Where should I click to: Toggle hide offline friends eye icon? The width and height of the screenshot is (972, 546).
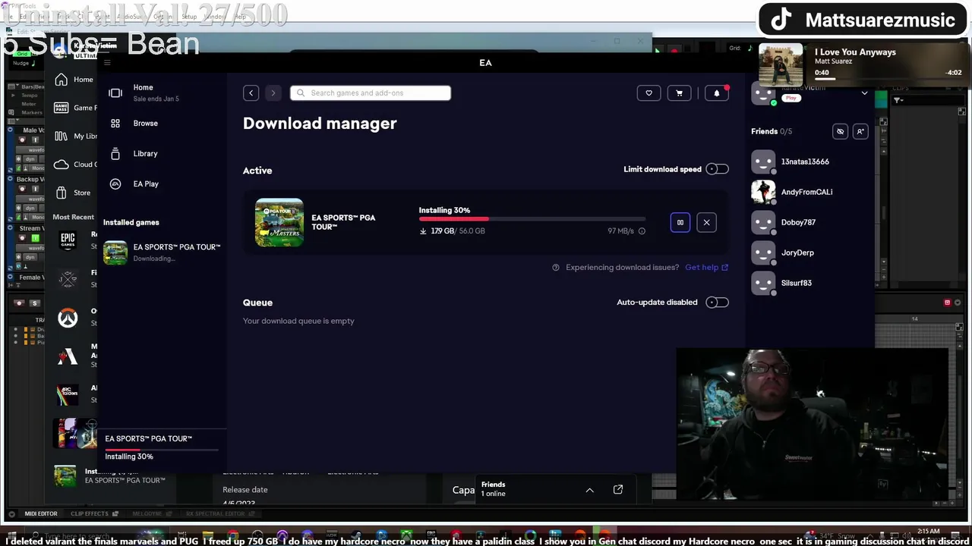coord(840,132)
